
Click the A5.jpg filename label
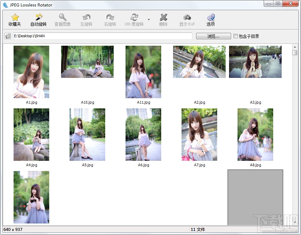(88, 165)
